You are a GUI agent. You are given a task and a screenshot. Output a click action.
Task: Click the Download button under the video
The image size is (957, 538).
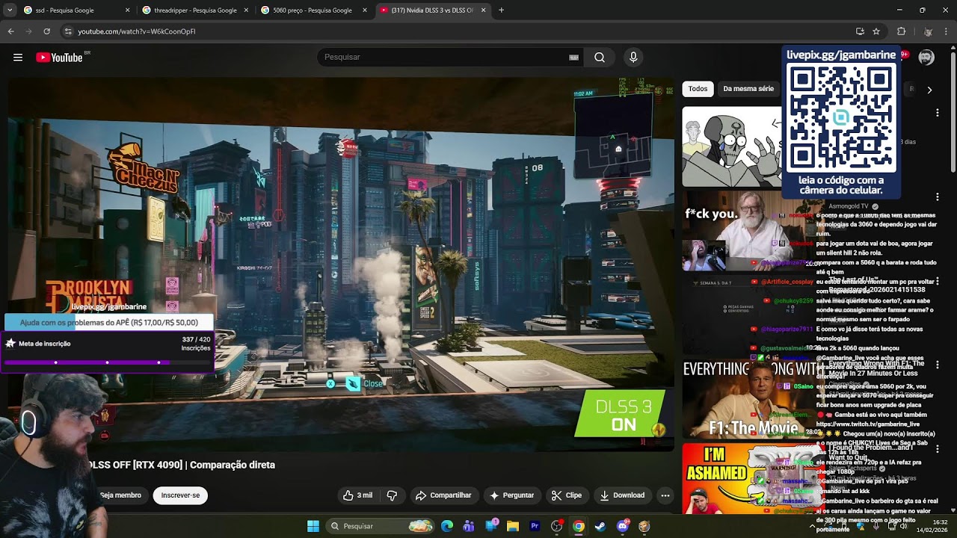coord(622,495)
